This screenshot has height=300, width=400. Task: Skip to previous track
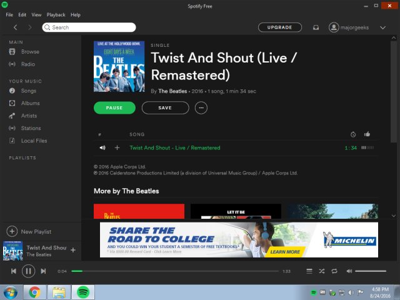[x=14, y=271]
